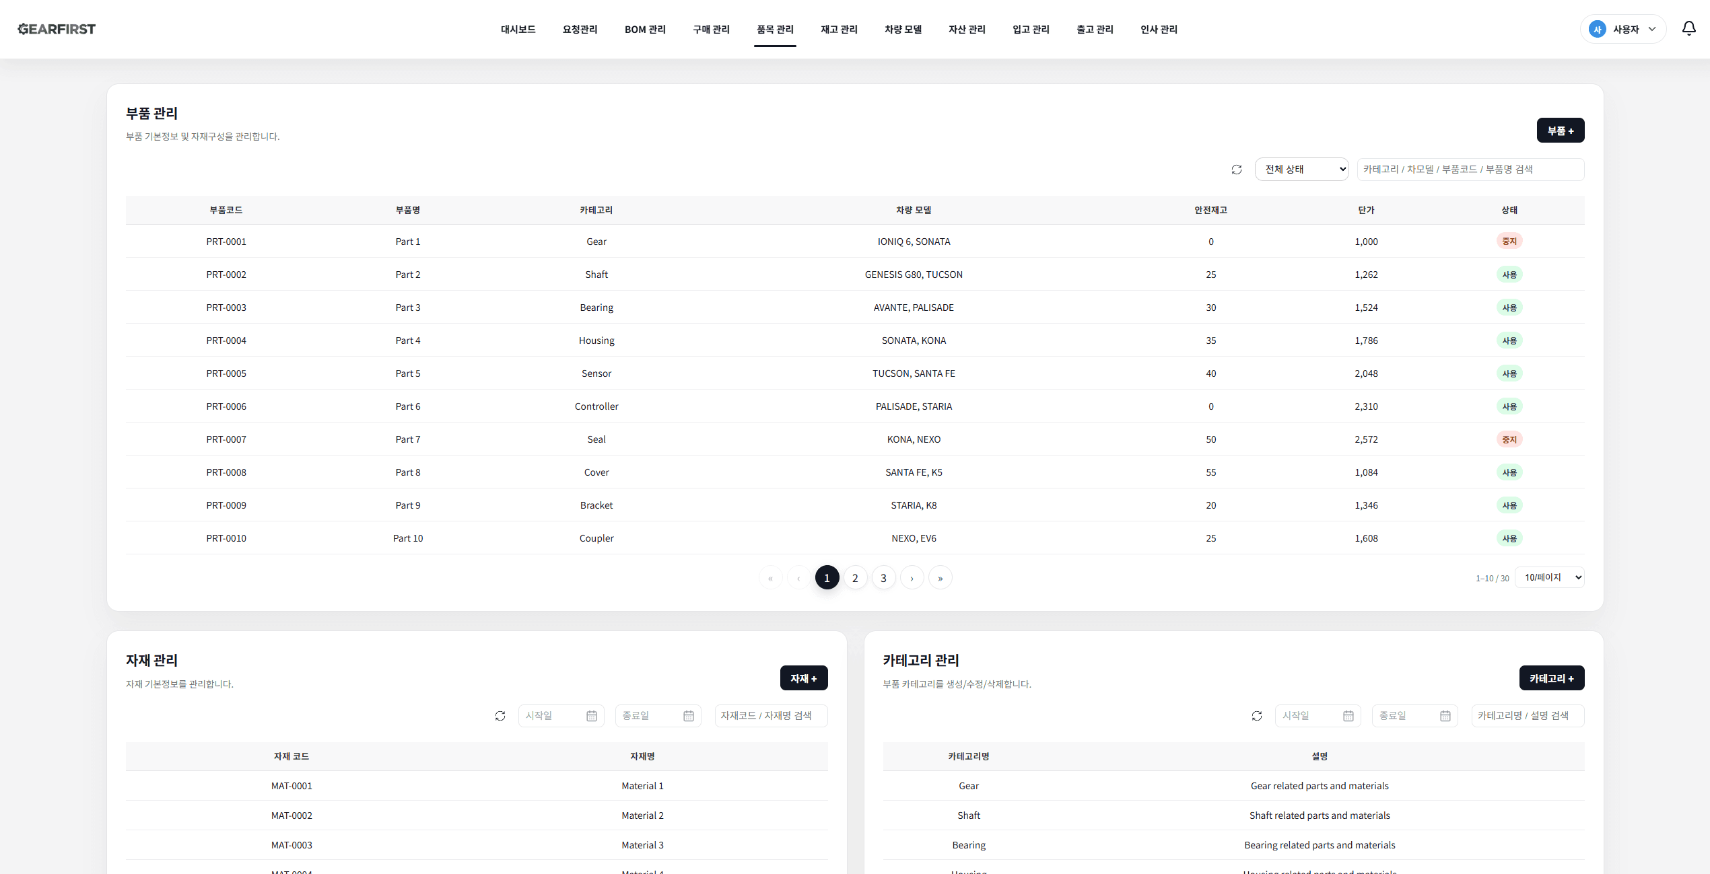Click the 자재코드 / 자재명 검색 field
This screenshot has height=874, width=1710.
(771, 716)
